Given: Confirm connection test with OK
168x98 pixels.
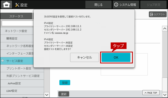Looking at the screenshot, I should pyautogui.click(x=116, y=57).
